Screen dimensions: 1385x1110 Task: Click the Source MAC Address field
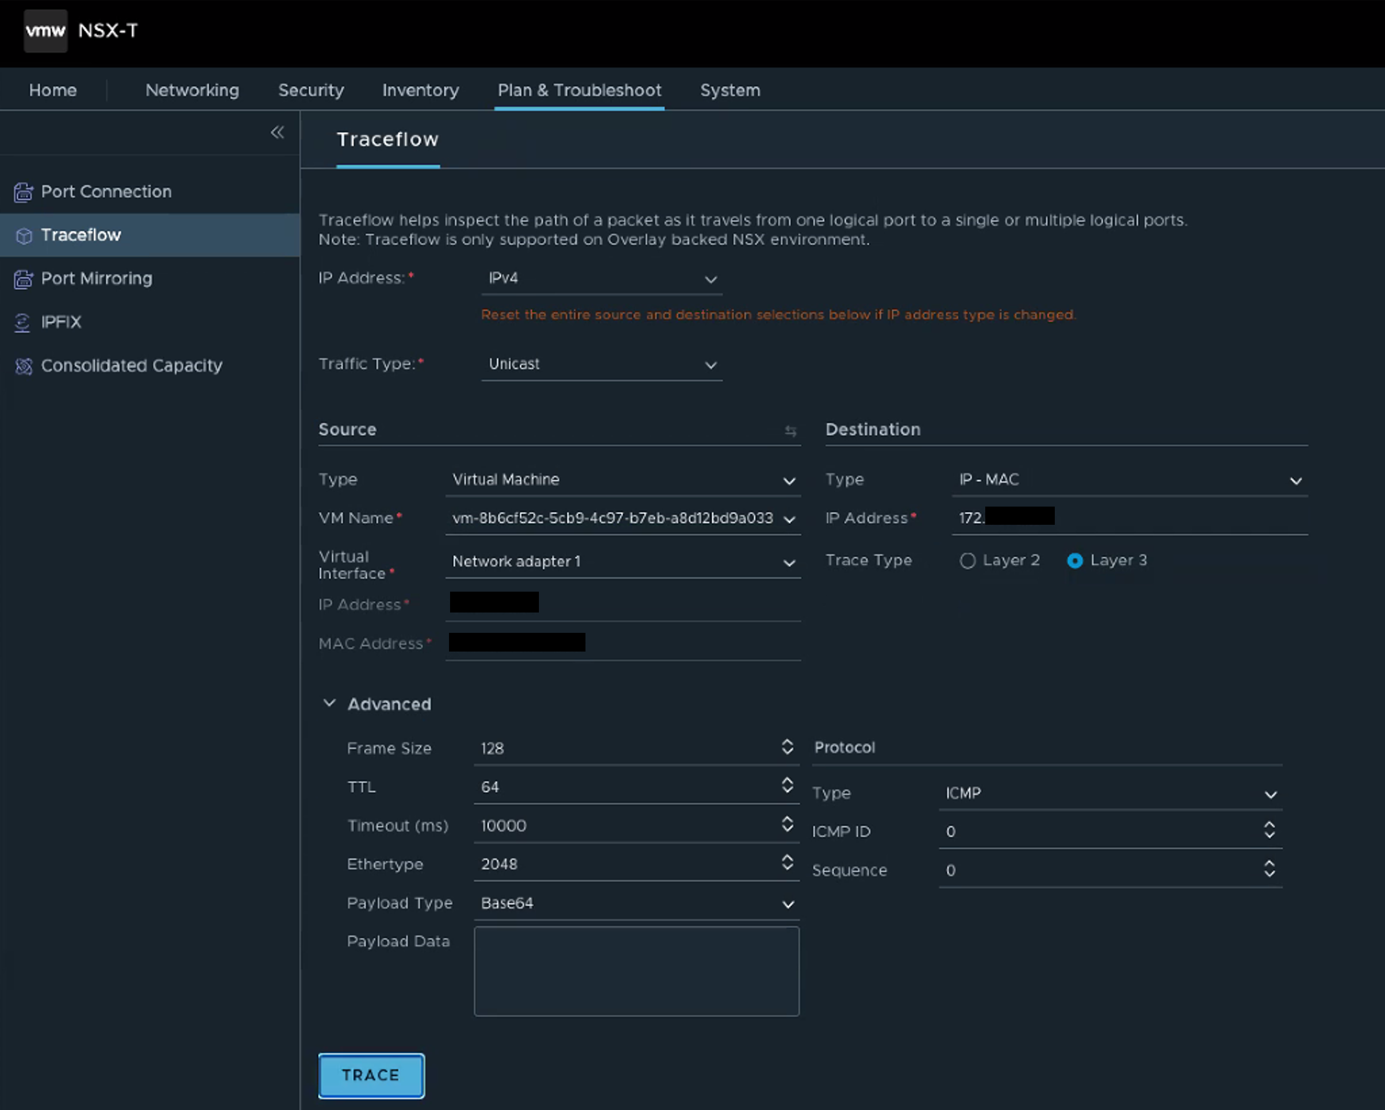[623, 644]
